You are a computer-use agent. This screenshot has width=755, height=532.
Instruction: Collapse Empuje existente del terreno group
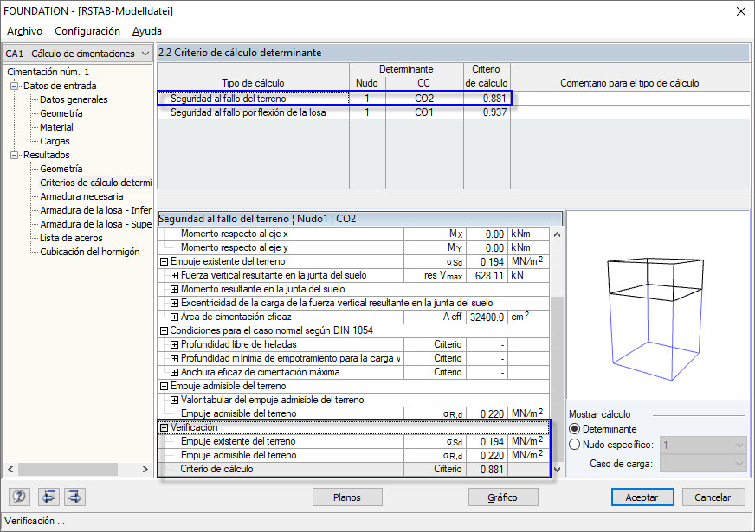[164, 261]
